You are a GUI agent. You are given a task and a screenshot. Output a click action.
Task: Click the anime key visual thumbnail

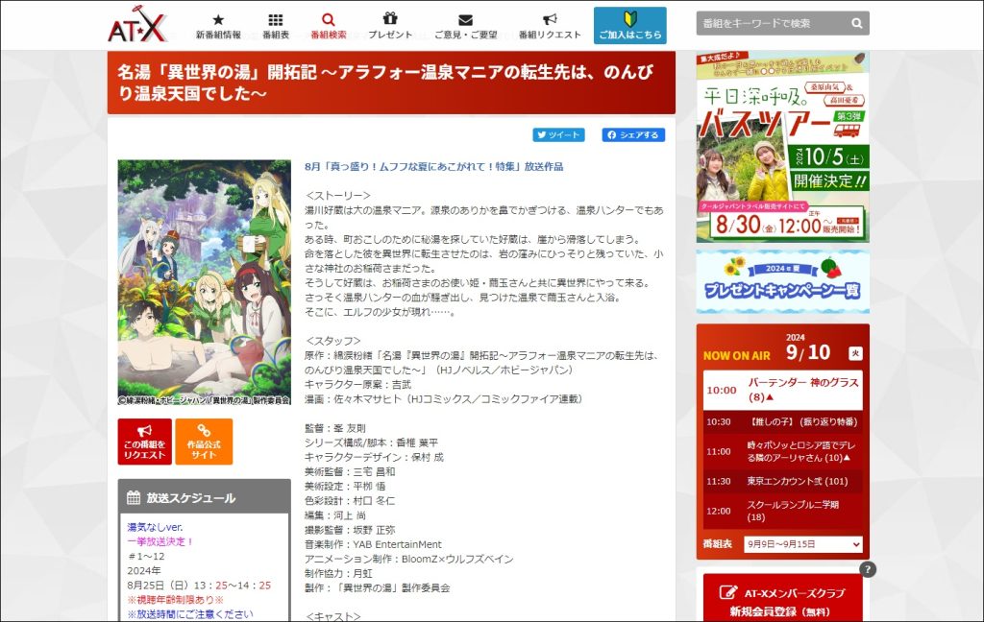(x=204, y=282)
